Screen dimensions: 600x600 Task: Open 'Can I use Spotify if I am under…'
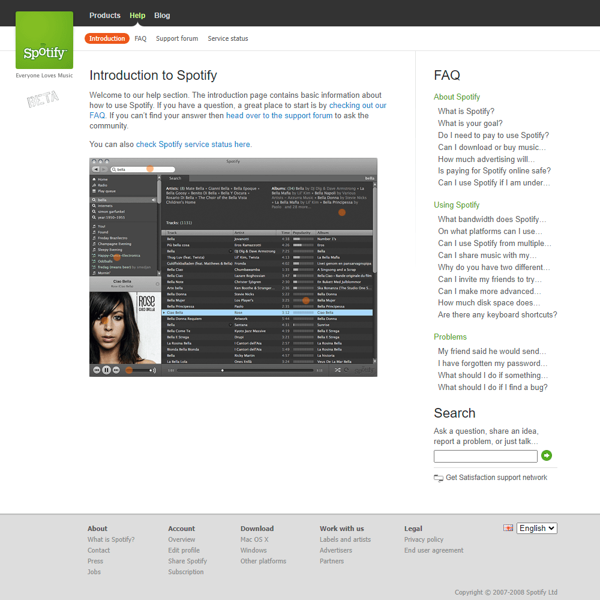point(494,183)
